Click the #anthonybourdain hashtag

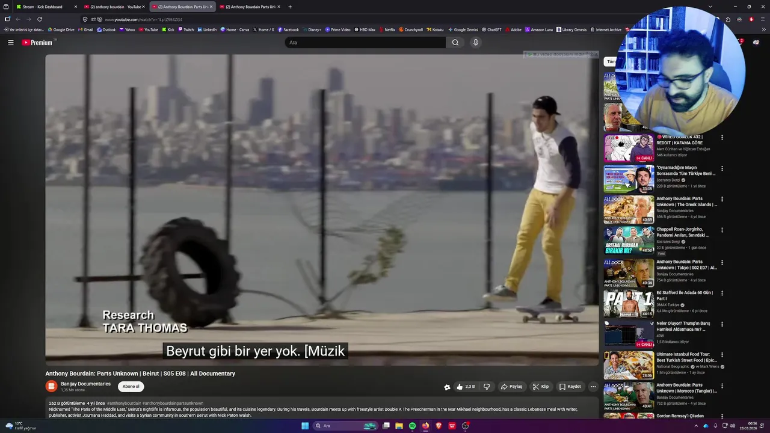(124, 404)
